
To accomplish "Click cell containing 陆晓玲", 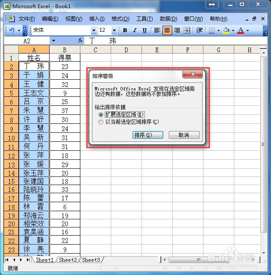I will (x=34, y=189).
